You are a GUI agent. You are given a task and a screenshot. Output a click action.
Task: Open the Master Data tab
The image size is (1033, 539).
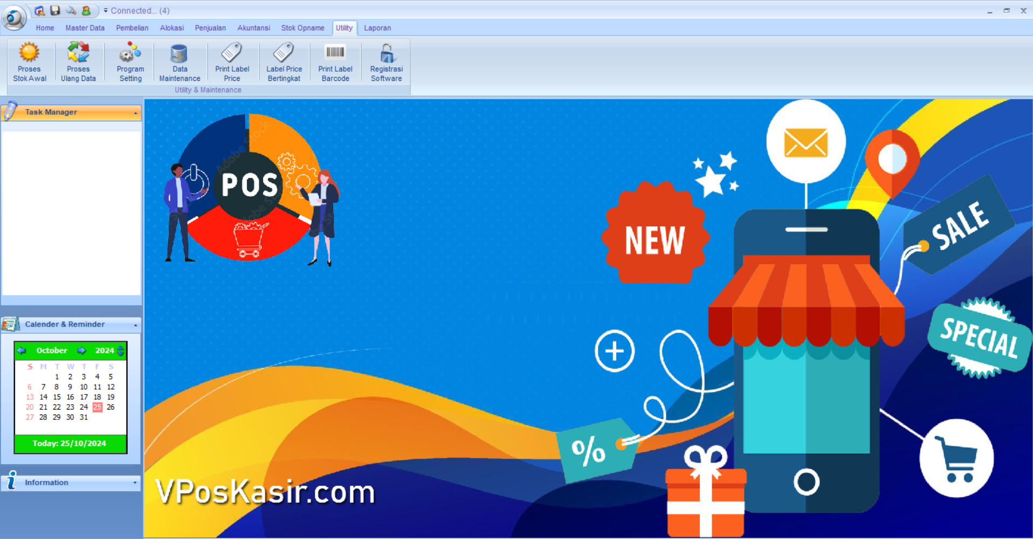tap(85, 28)
